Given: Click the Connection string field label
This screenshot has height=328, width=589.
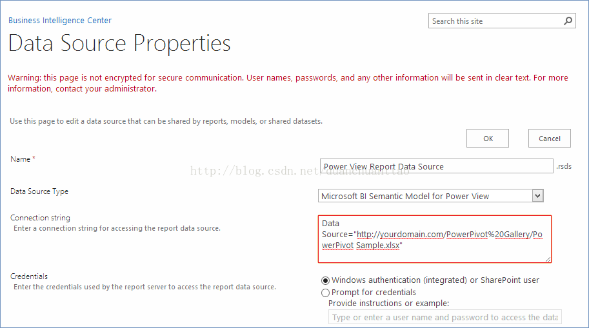Looking at the screenshot, I should pos(40,218).
